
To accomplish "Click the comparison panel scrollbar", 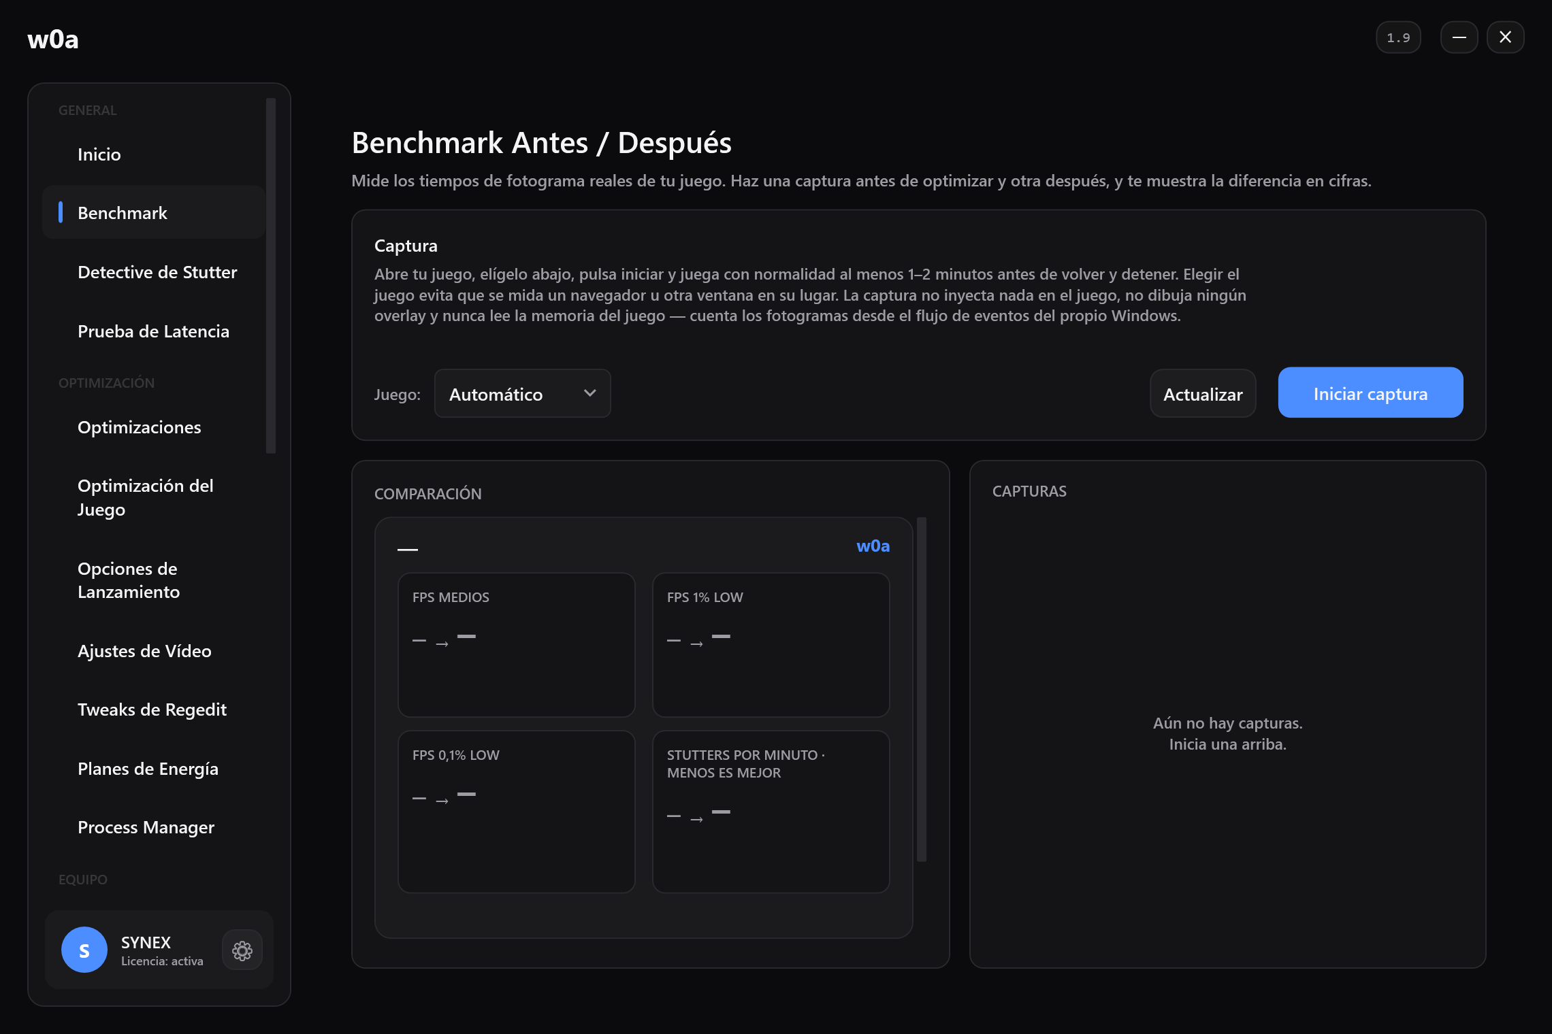I will pos(922,689).
